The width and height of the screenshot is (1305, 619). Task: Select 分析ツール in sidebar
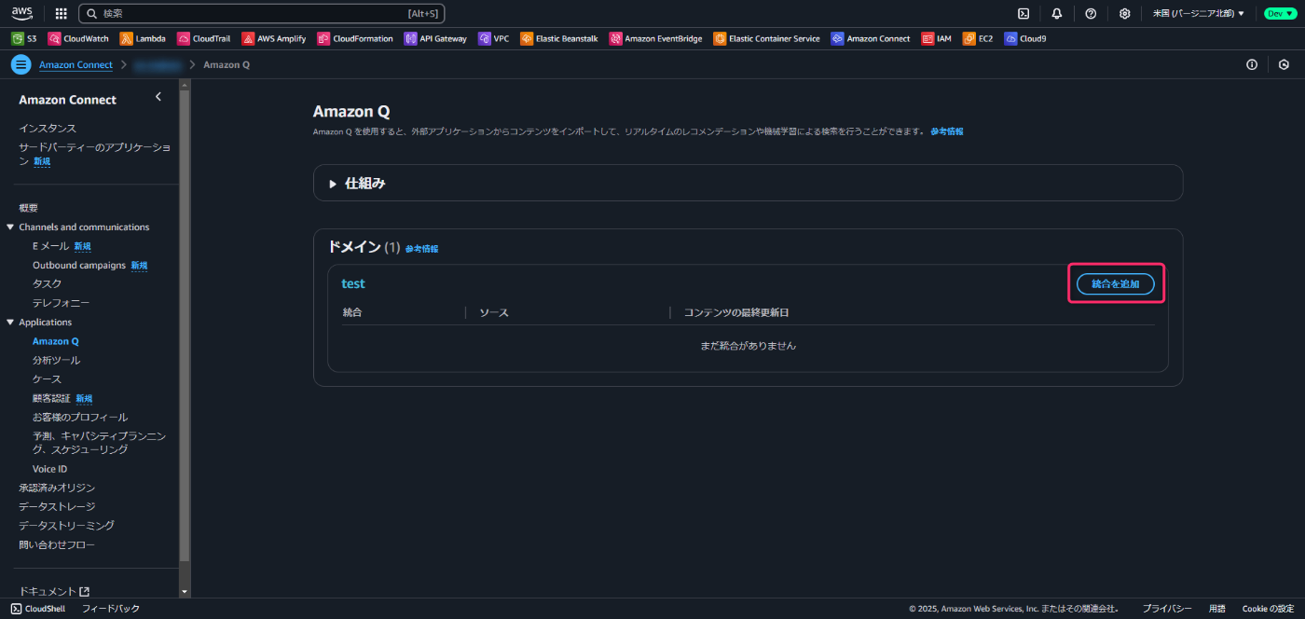(x=57, y=360)
